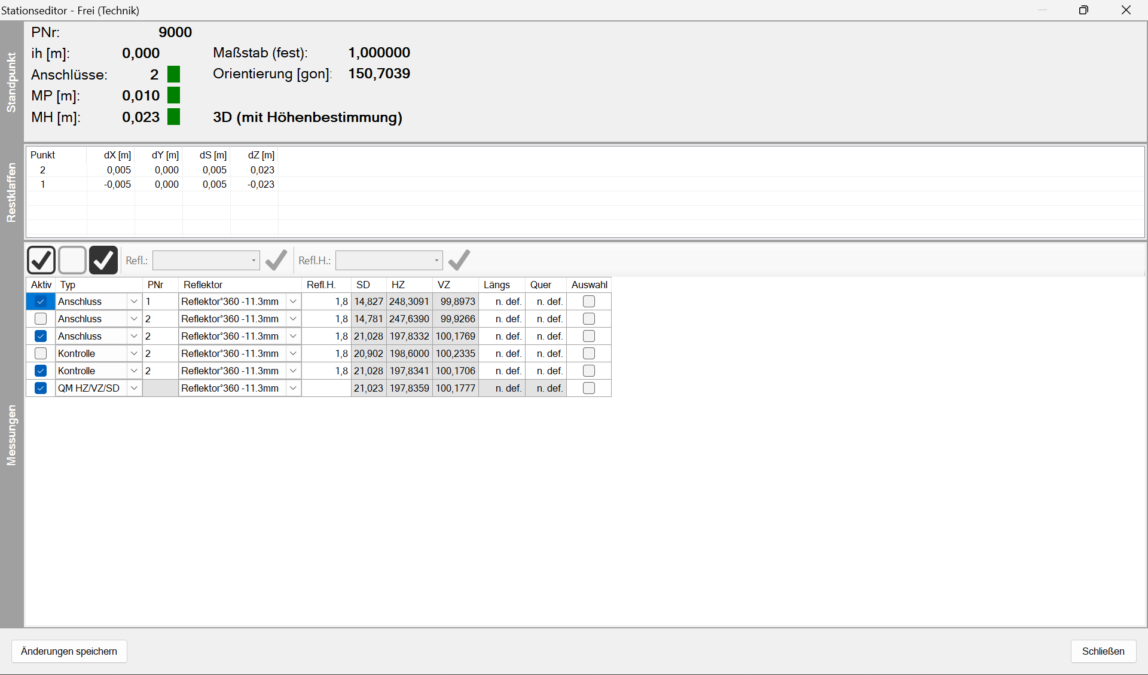
Task: Open the Refl.H. dropdown in toolbar
Action: pos(436,260)
